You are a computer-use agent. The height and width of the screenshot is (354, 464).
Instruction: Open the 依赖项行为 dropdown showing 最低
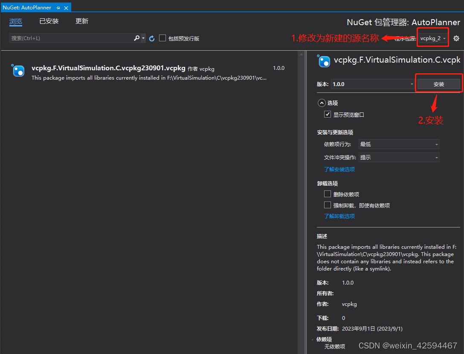pyautogui.click(x=399, y=144)
